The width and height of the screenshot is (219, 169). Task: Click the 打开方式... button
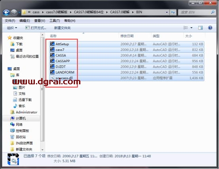36,28
